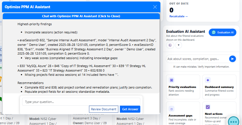Select the Next actions card

pos(219,113)
